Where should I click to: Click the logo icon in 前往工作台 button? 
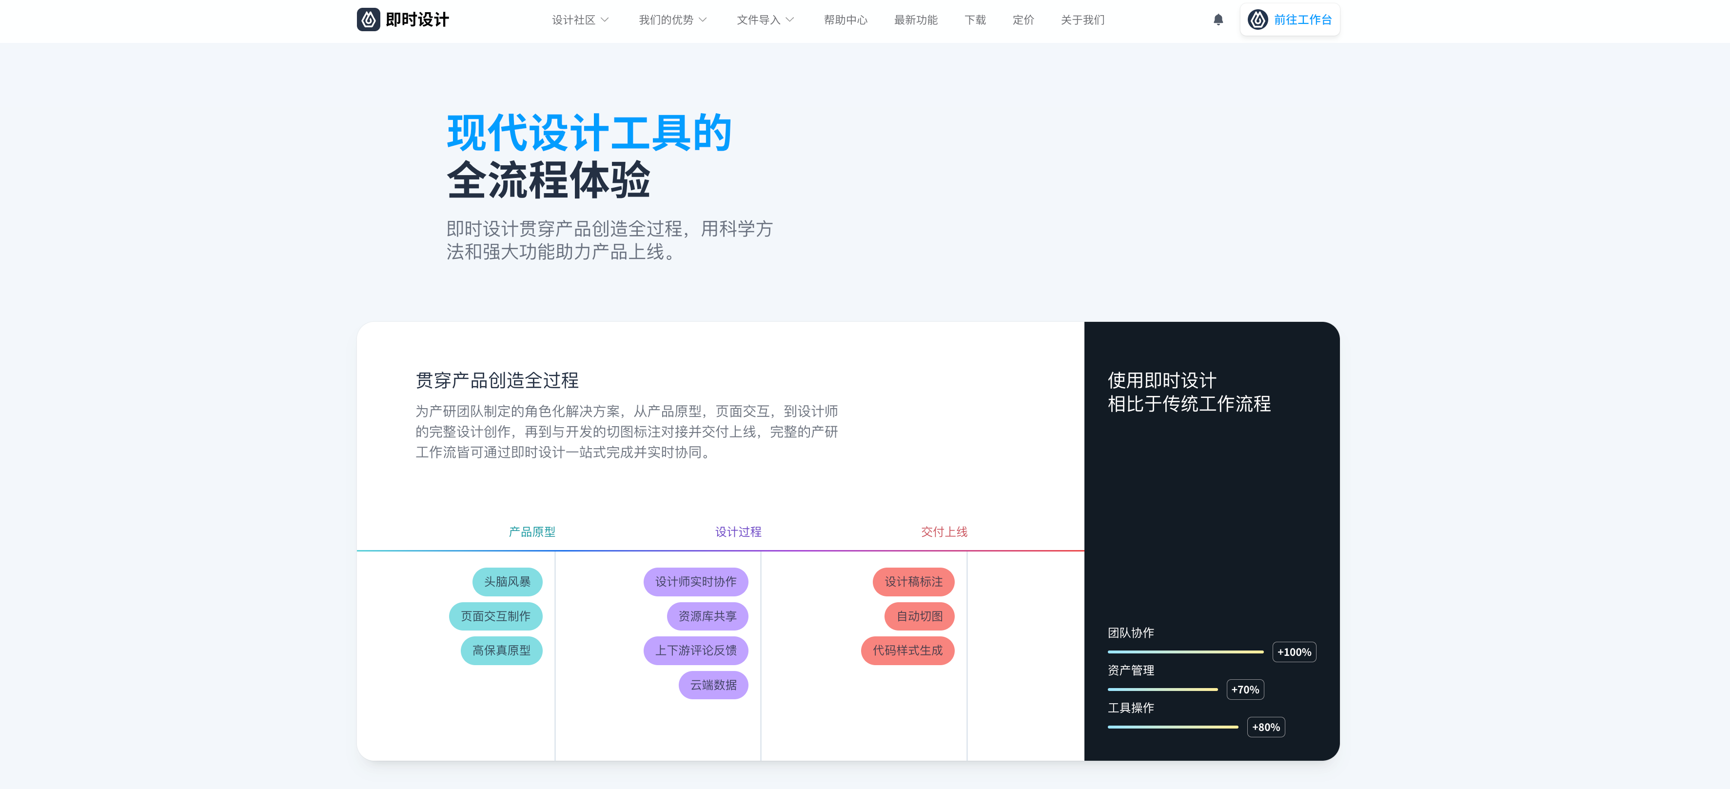[x=1258, y=20]
